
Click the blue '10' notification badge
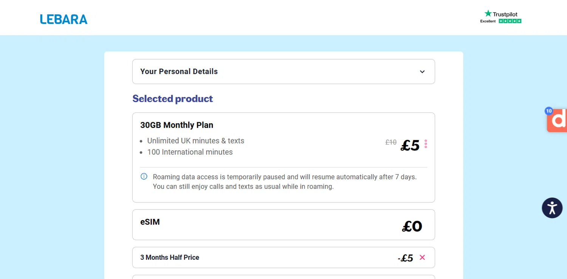549,111
